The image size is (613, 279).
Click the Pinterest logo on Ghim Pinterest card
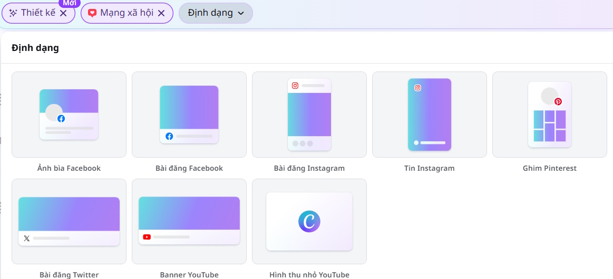click(558, 102)
